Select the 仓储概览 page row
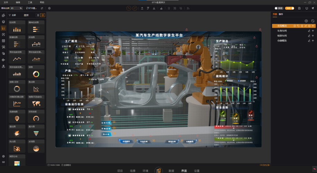Image resolution: width=317 pixels, height=173 pixels. 293,40
